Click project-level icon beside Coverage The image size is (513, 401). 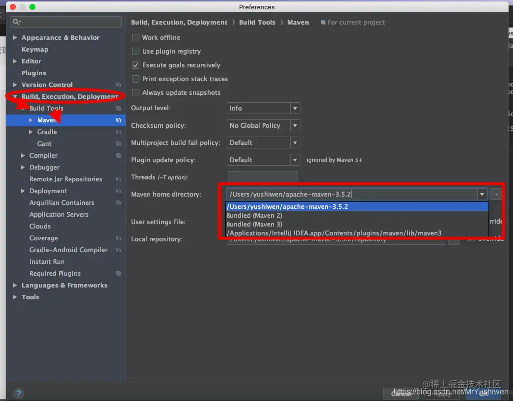point(118,238)
